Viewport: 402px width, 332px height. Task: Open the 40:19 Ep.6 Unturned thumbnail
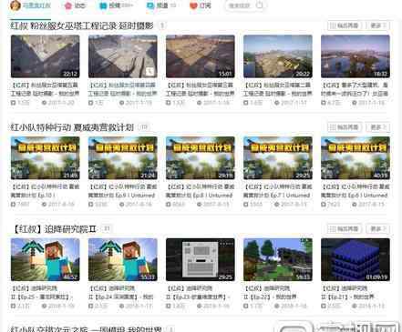pos(356,158)
